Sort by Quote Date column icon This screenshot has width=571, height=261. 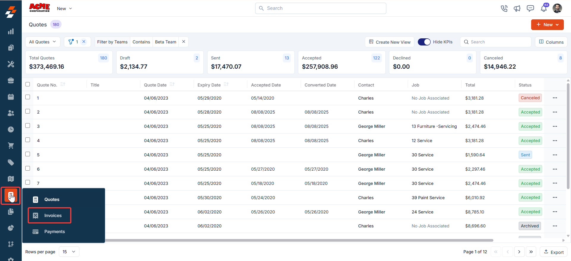pos(172,84)
